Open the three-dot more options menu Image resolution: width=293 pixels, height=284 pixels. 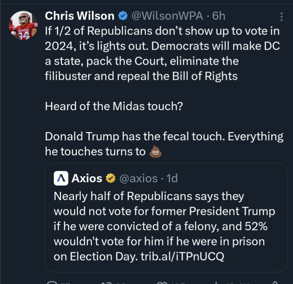click(x=281, y=16)
